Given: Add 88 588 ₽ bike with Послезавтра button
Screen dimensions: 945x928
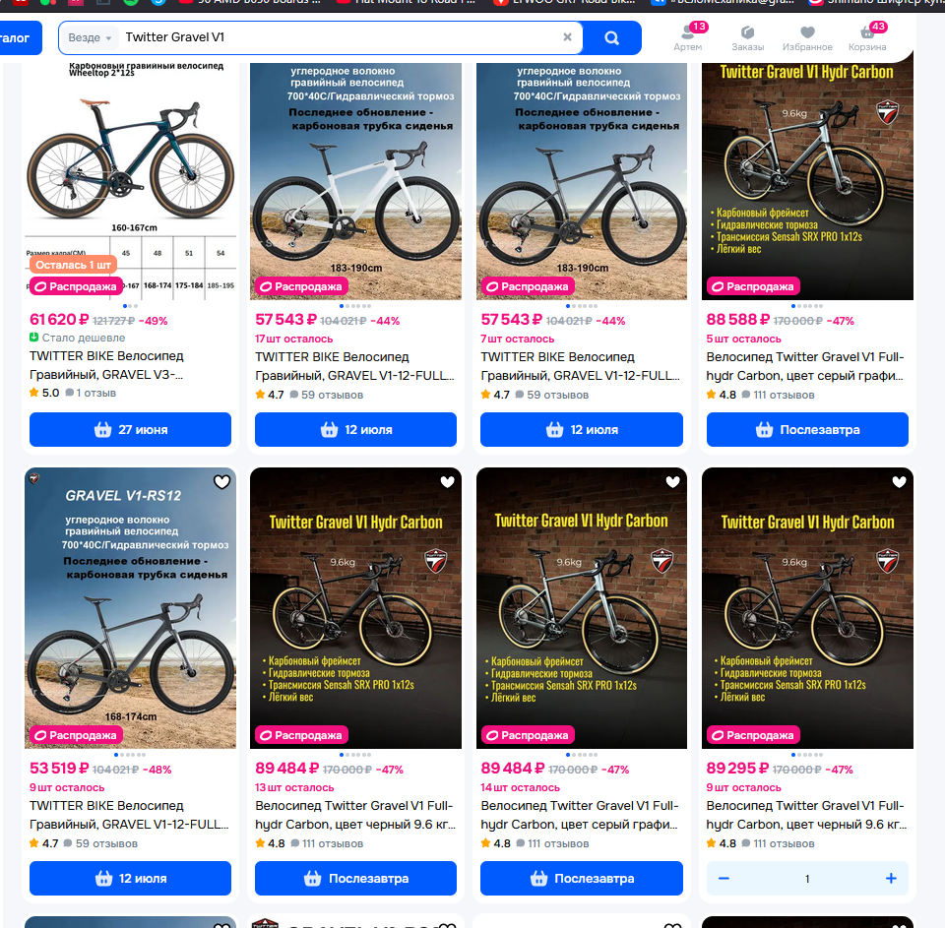Looking at the screenshot, I should (807, 430).
